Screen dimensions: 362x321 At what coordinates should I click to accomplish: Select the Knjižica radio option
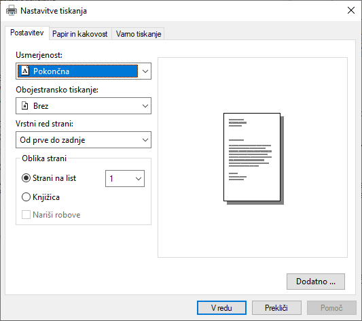[x=26, y=197]
